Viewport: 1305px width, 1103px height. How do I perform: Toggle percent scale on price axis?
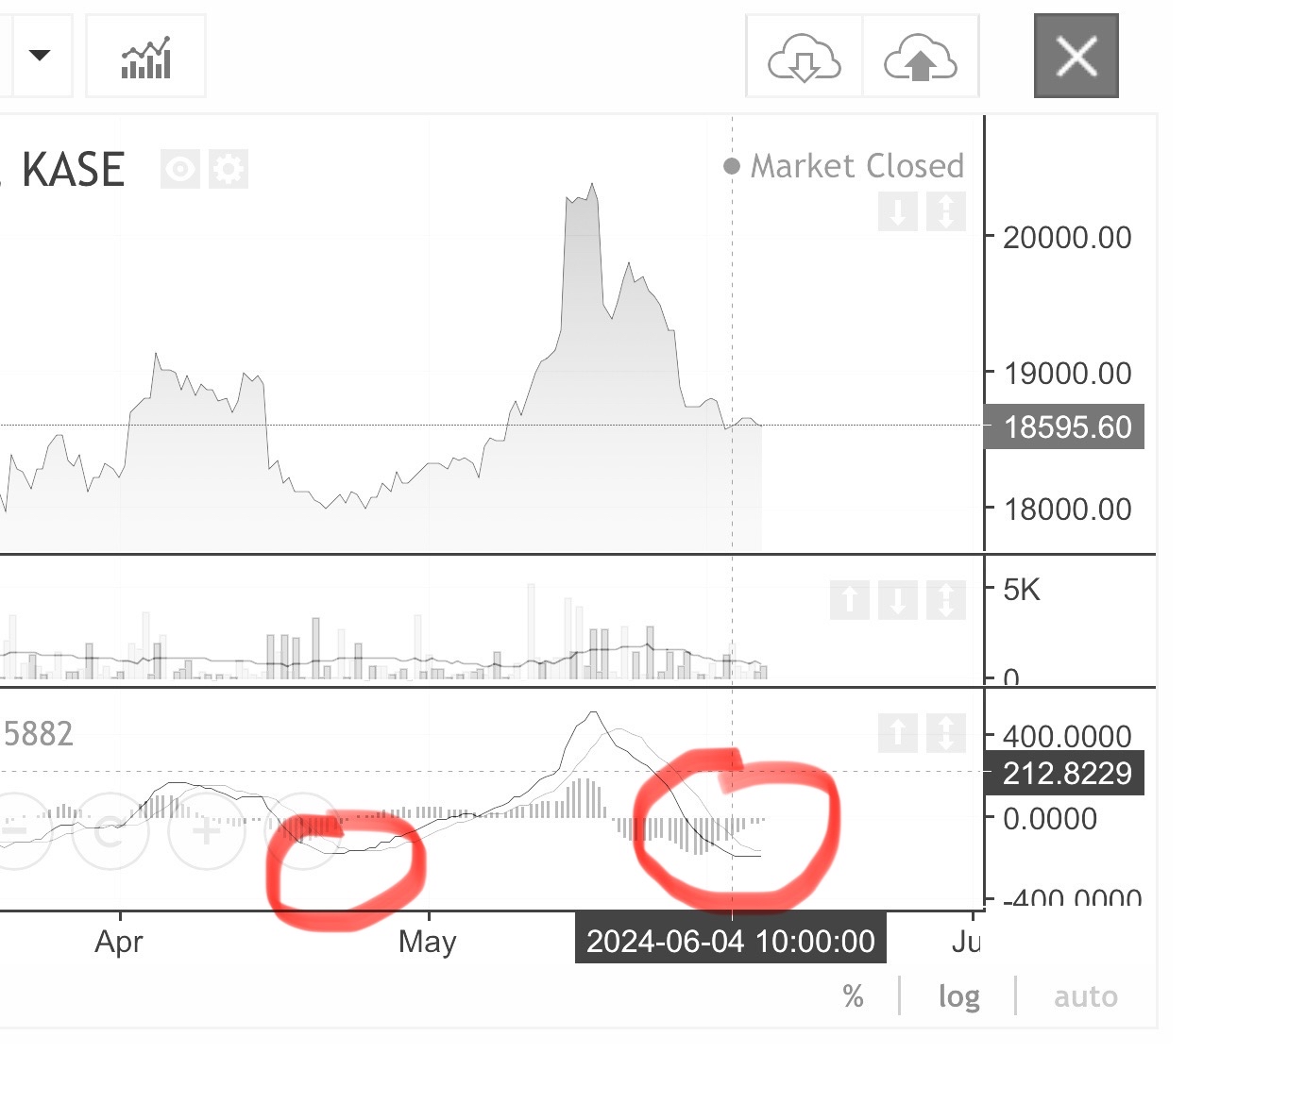(x=853, y=996)
